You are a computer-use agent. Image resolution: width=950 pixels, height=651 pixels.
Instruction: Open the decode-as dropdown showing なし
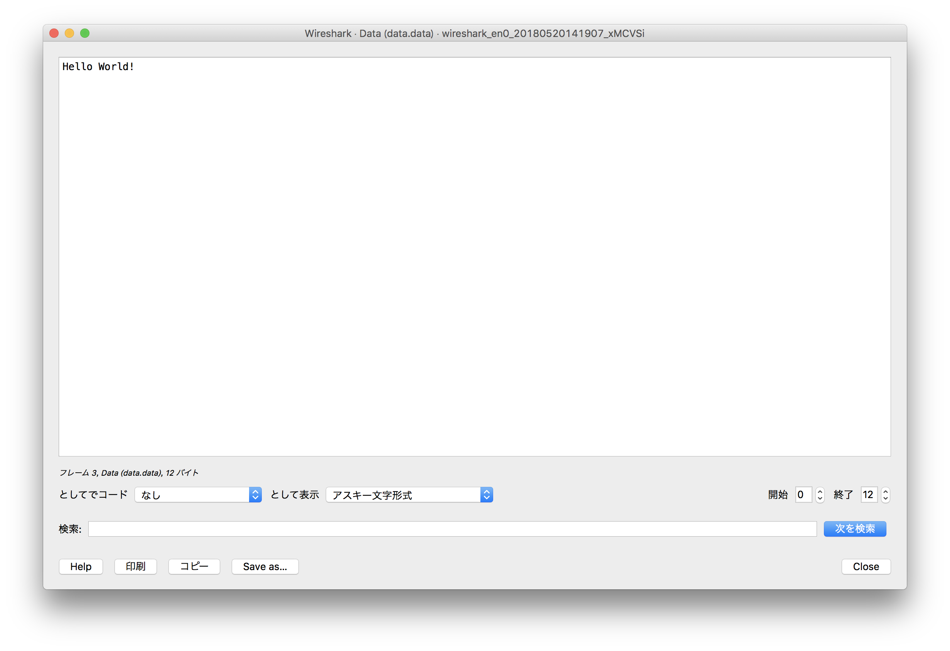[198, 495]
